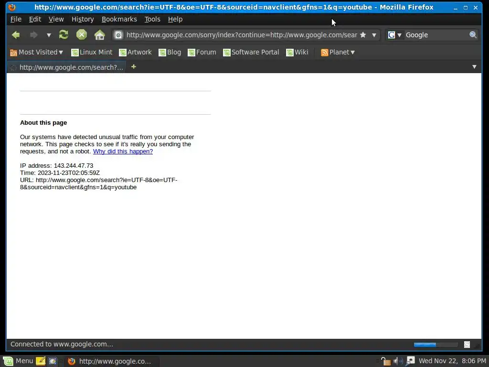
Task: Open the Help menu
Action: (x=175, y=19)
